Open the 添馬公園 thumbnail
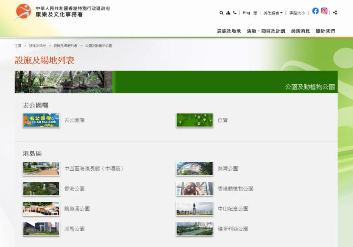Screen dimensions: 353x247 point(41,229)
